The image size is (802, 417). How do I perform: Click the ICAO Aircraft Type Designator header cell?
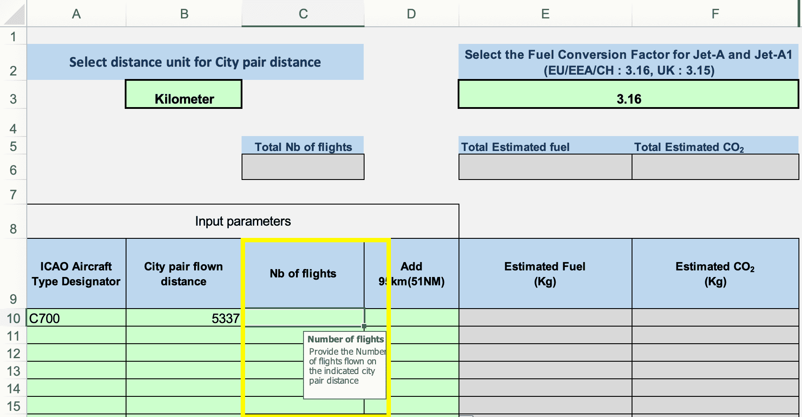pyautogui.click(x=76, y=274)
